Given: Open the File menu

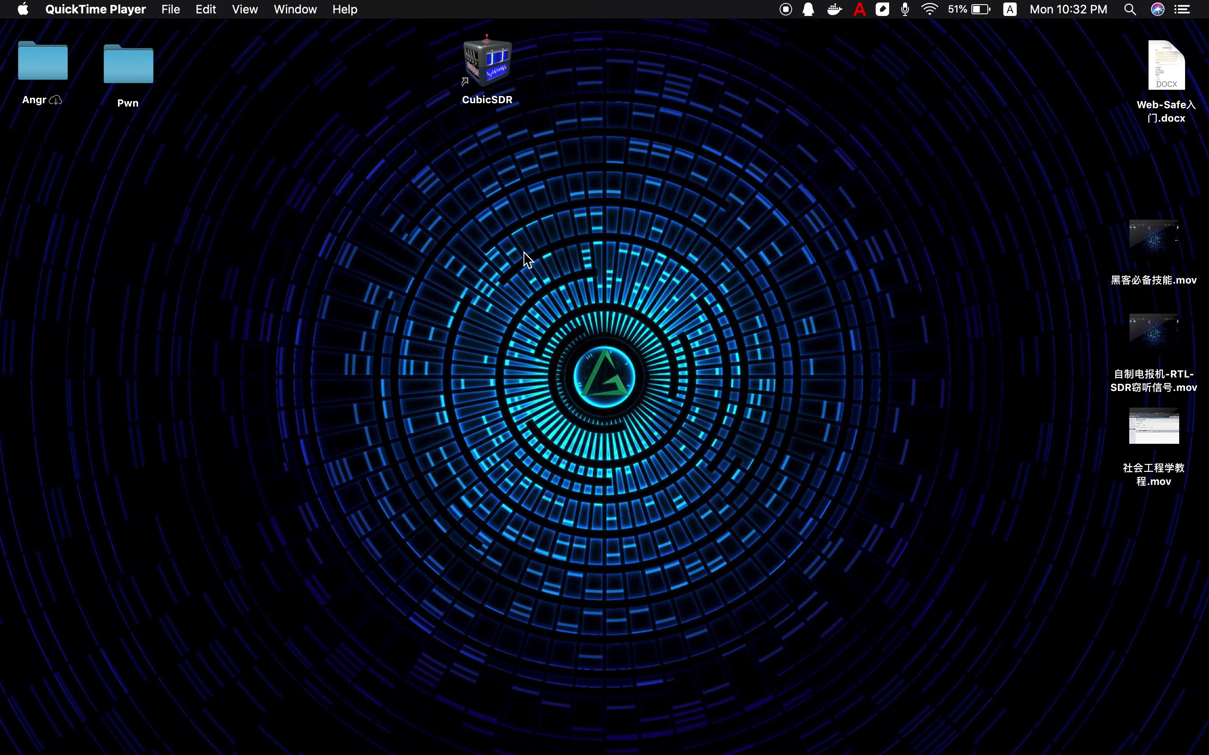Looking at the screenshot, I should point(170,9).
